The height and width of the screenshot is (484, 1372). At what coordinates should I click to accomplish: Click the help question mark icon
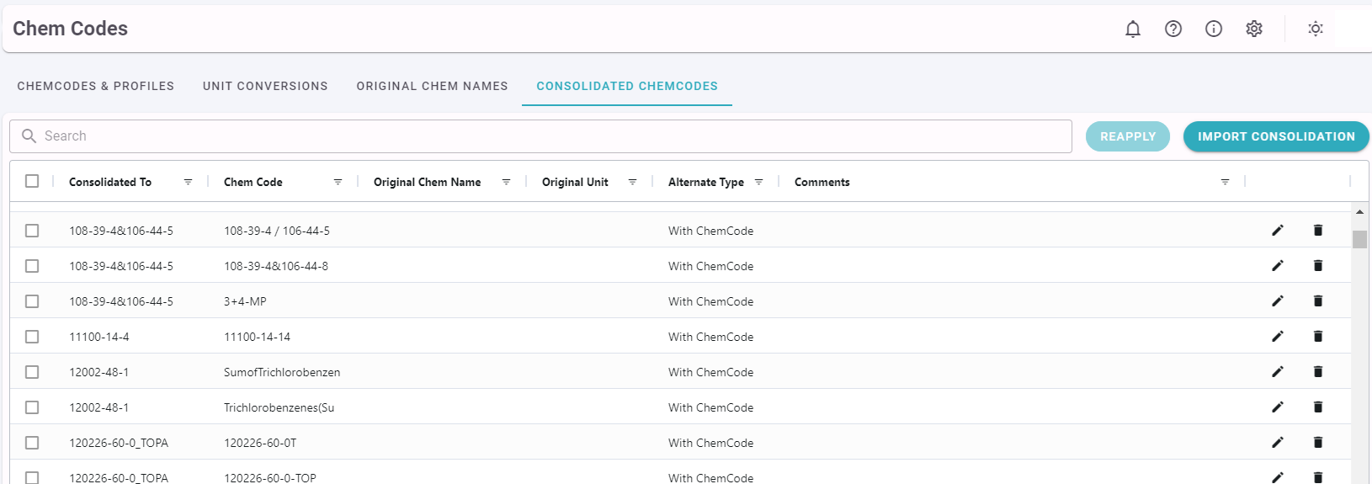1173,29
